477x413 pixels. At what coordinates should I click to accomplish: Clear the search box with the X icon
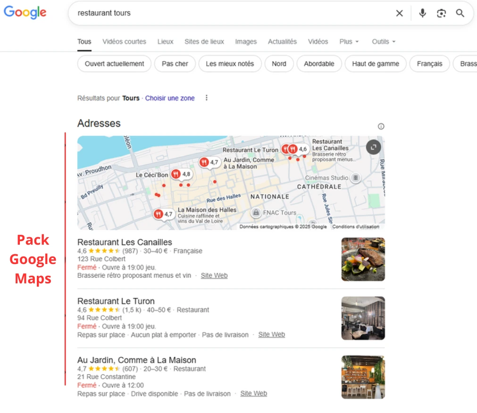pyautogui.click(x=399, y=13)
